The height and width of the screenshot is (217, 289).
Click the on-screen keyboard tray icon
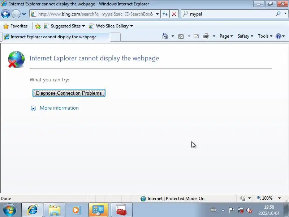(x=213, y=210)
